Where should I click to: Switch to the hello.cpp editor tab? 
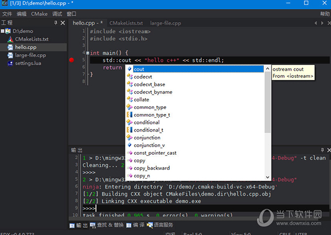pos(88,23)
